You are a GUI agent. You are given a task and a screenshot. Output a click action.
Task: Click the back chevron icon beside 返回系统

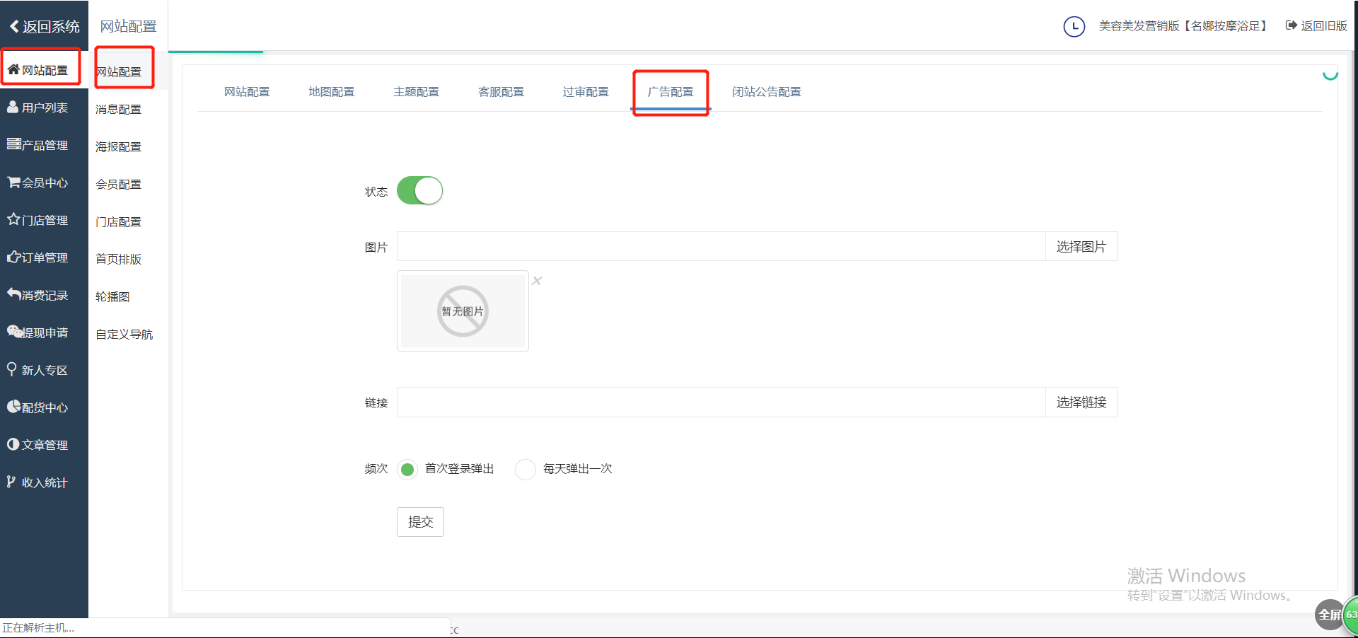13,26
